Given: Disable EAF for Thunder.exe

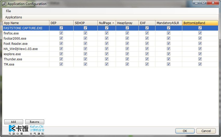Looking at the screenshot, I should (x=147, y=59).
